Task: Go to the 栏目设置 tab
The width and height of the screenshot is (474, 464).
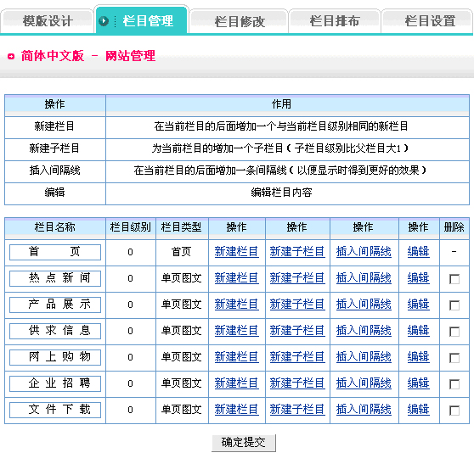Action: coord(430,21)
